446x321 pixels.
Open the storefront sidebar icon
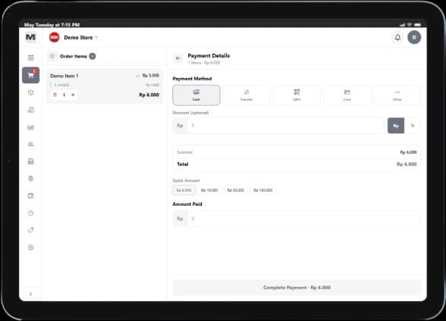(30, 161)
